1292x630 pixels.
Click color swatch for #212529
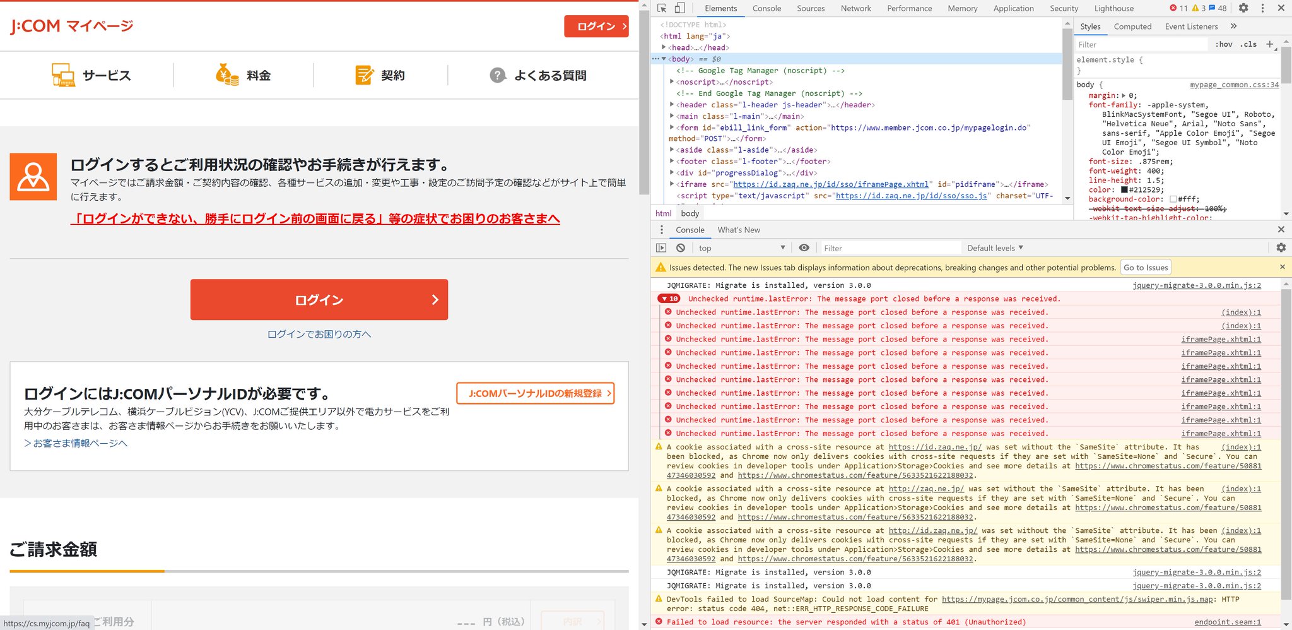pyautogui.click(x=1124, y=189)
